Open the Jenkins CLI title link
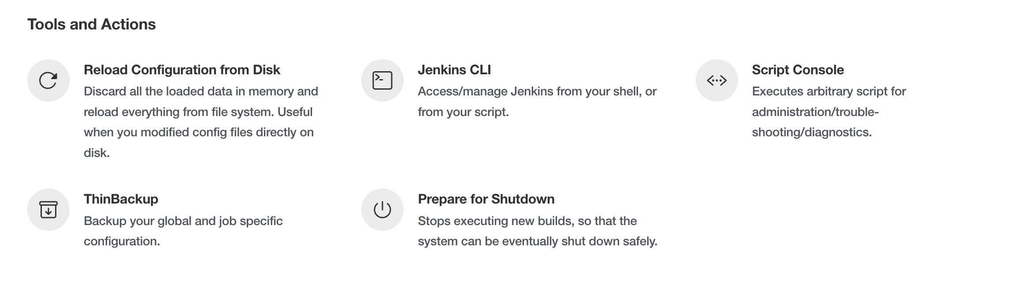 coord(454,70)
